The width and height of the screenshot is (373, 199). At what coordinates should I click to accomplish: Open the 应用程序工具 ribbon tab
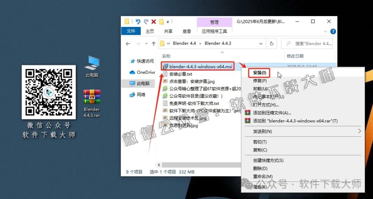tap(214, 31)
